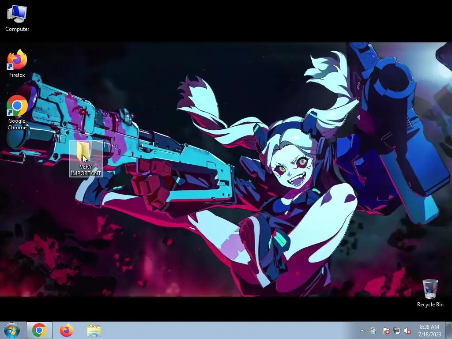This screenshot has width=452, height=339.
Task: Show hidden system tray icons
Action: (x=362, y=331)
